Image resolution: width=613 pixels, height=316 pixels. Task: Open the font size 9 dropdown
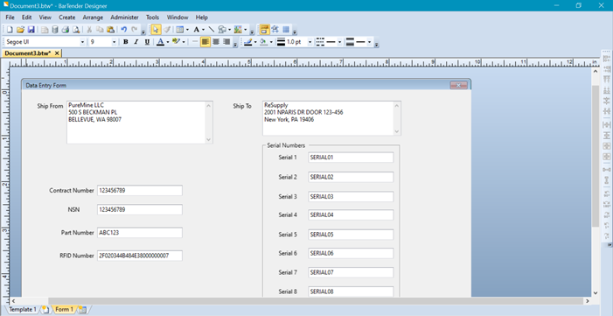(114, 42)
